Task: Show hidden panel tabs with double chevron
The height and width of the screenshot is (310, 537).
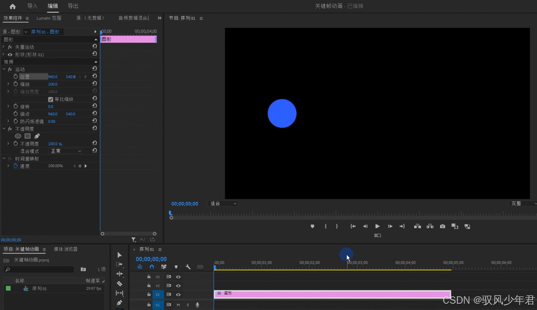Action: [160, 18]
